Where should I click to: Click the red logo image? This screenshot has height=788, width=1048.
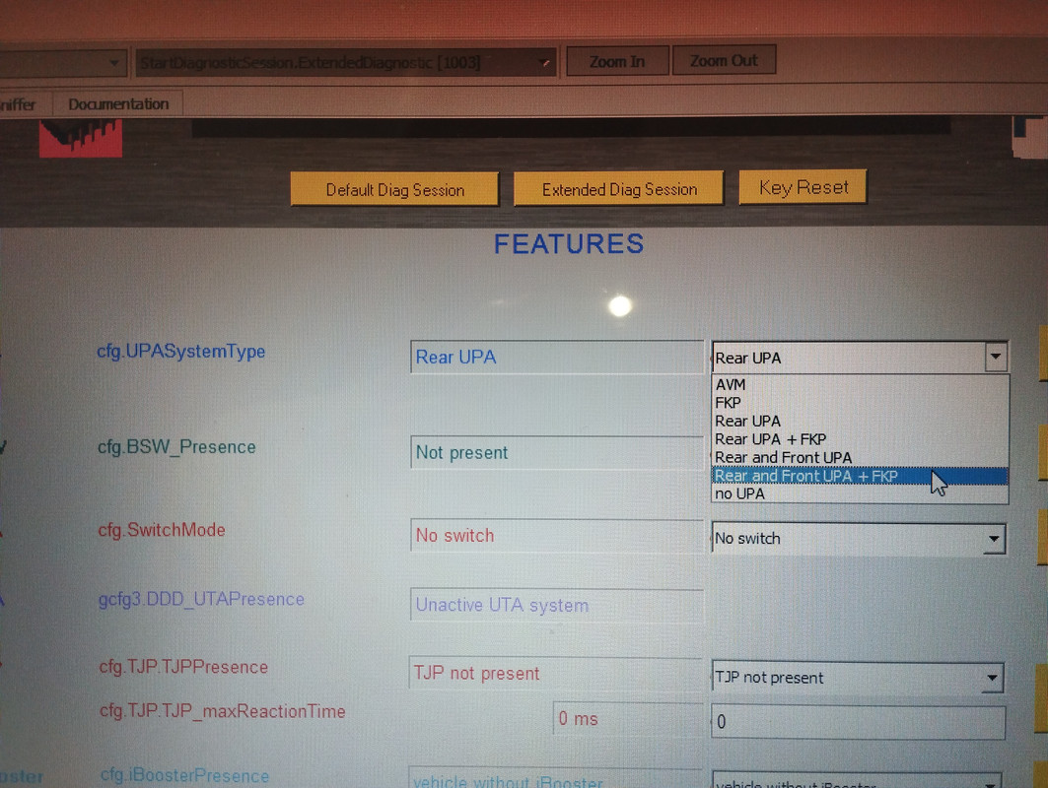80,138
